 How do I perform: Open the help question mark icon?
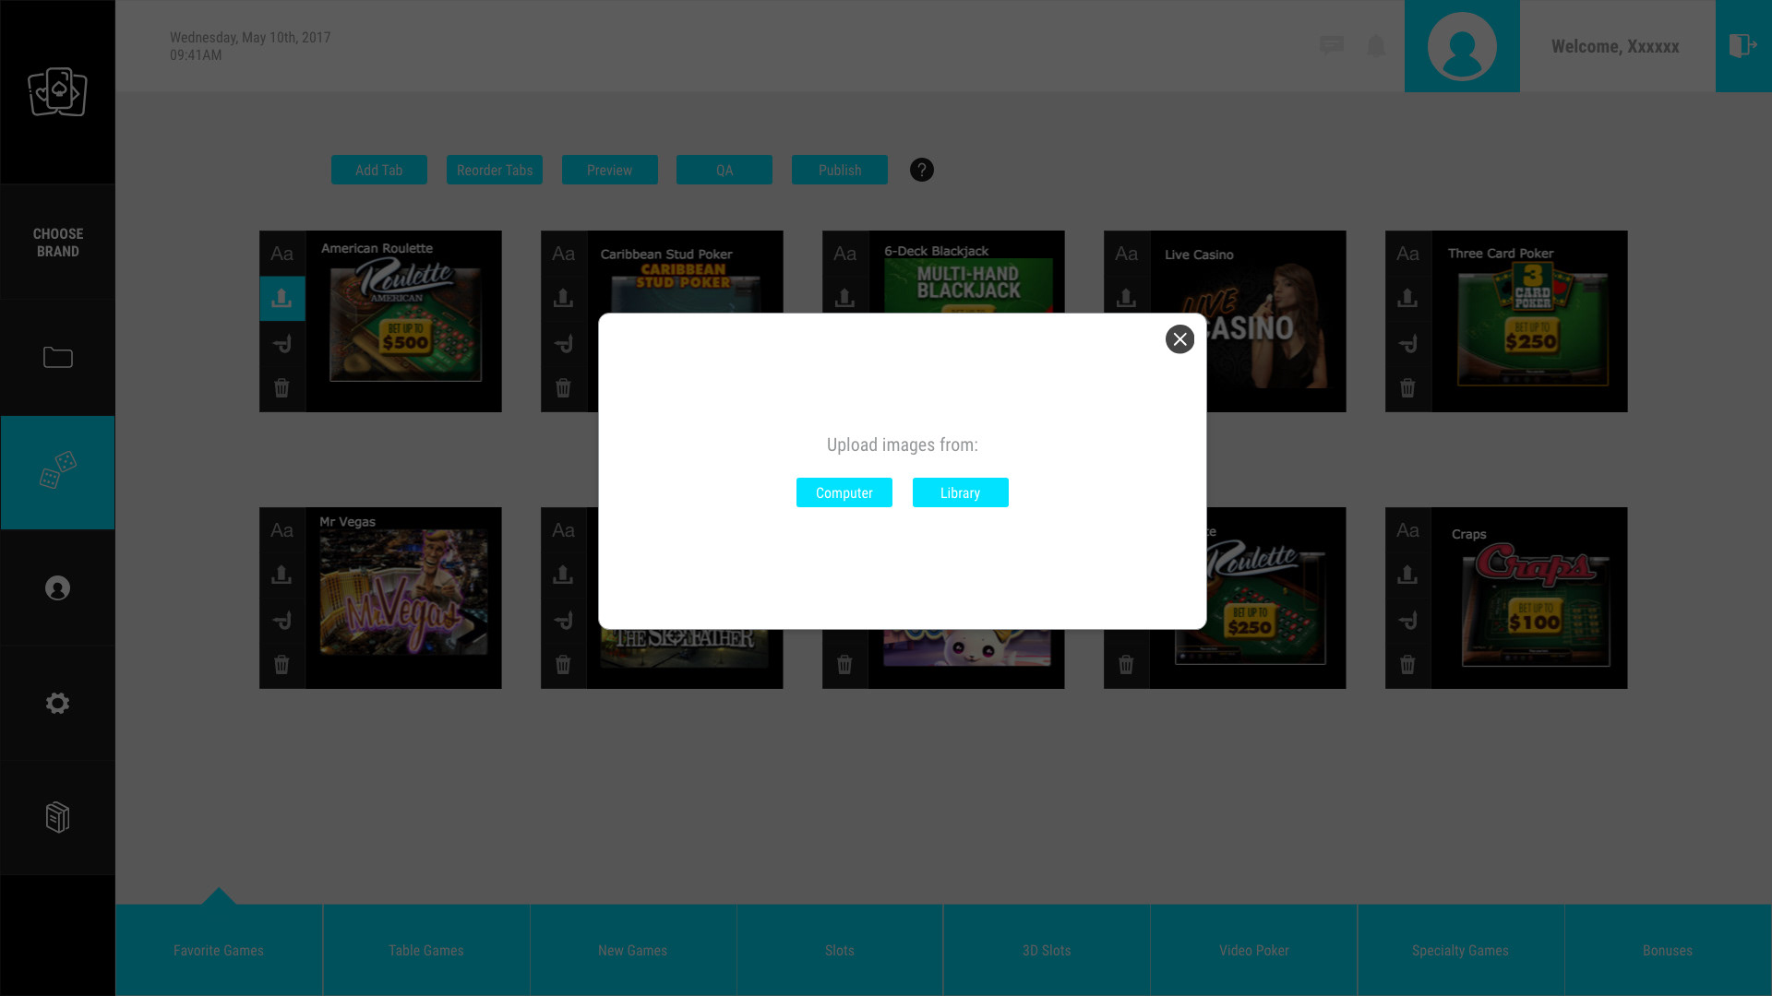point(922,170)
